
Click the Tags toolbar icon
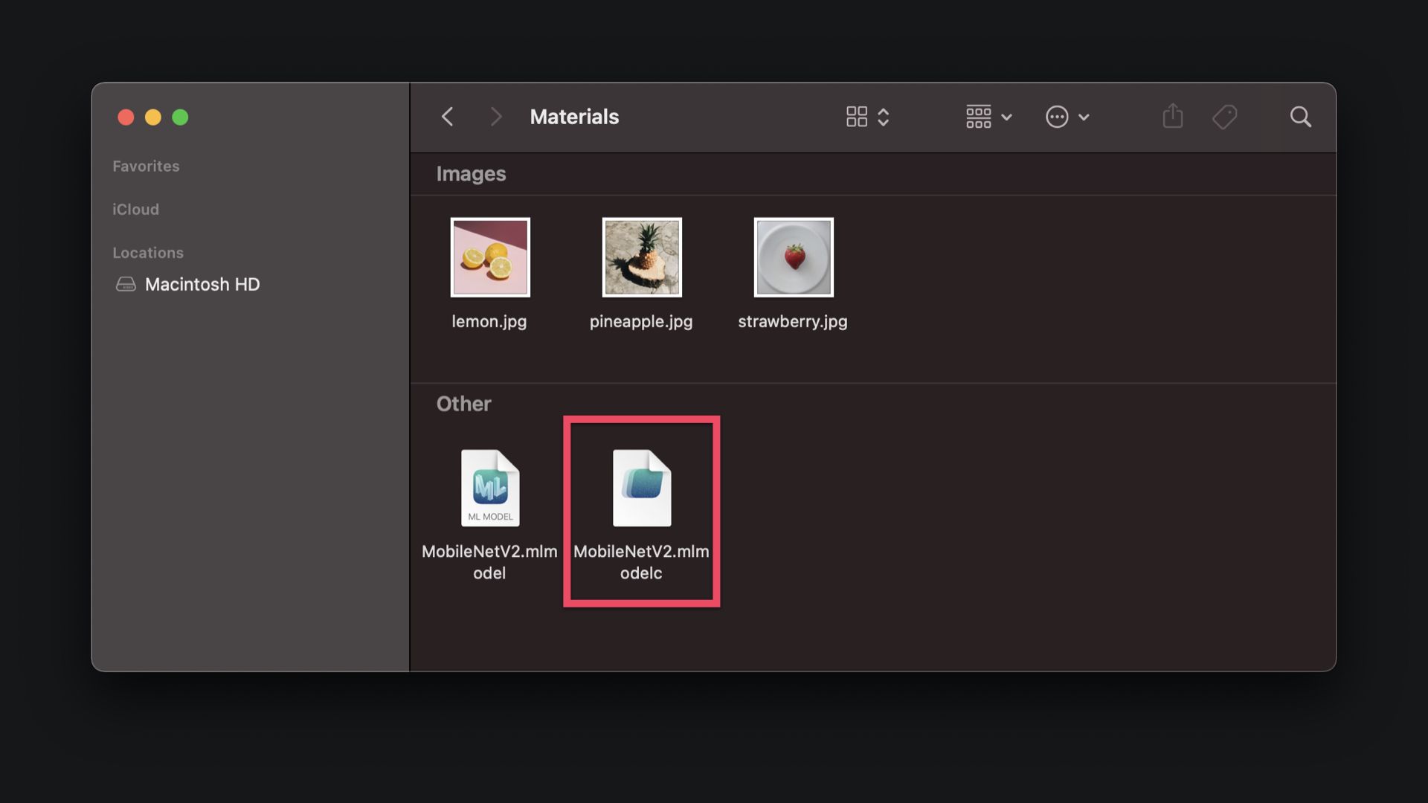coord(1224,117)
